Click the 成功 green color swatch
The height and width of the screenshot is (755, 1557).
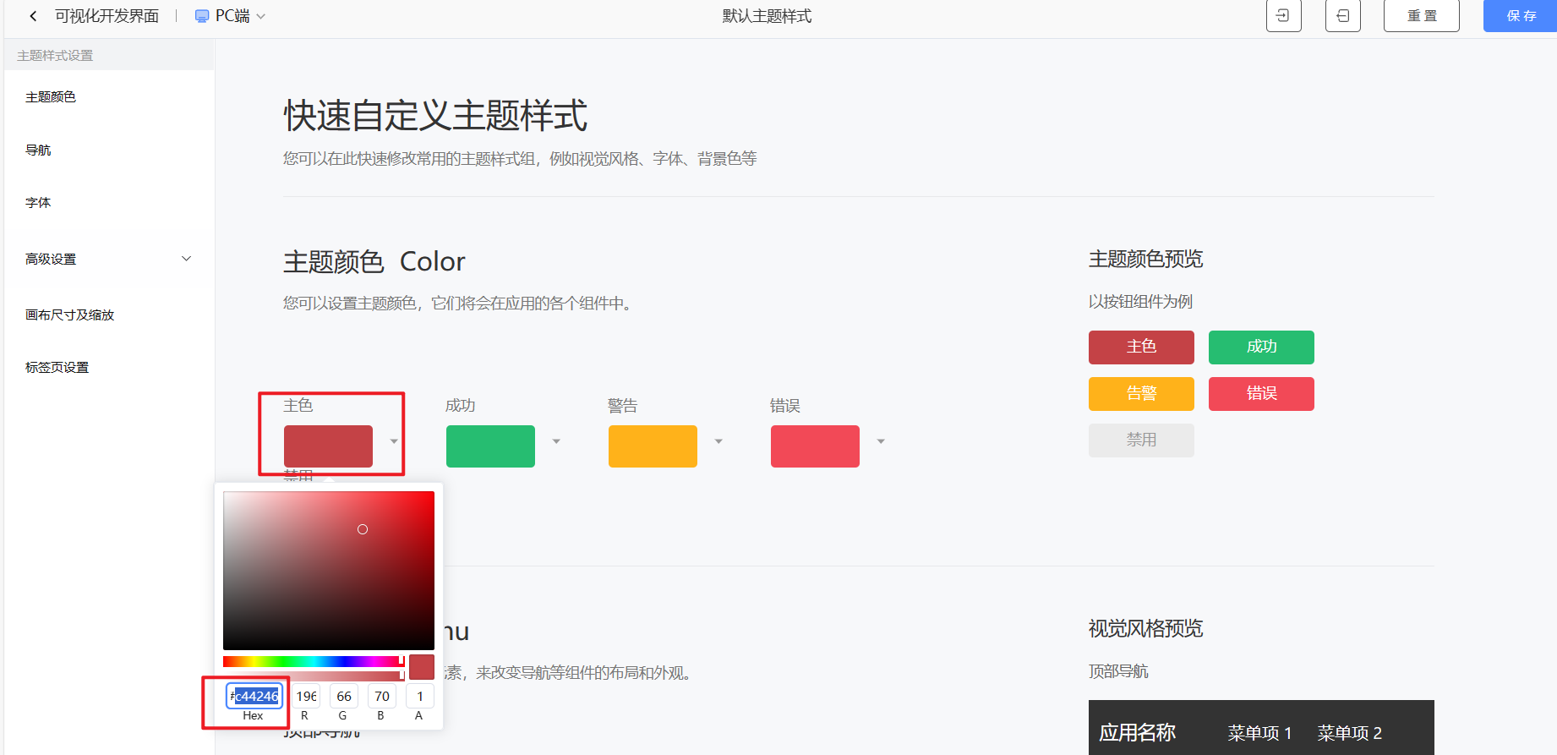[x=490, y=446]
